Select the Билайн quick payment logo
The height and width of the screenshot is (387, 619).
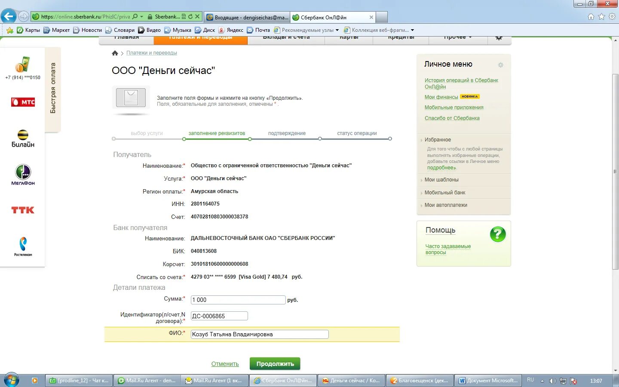coord(23,138)
